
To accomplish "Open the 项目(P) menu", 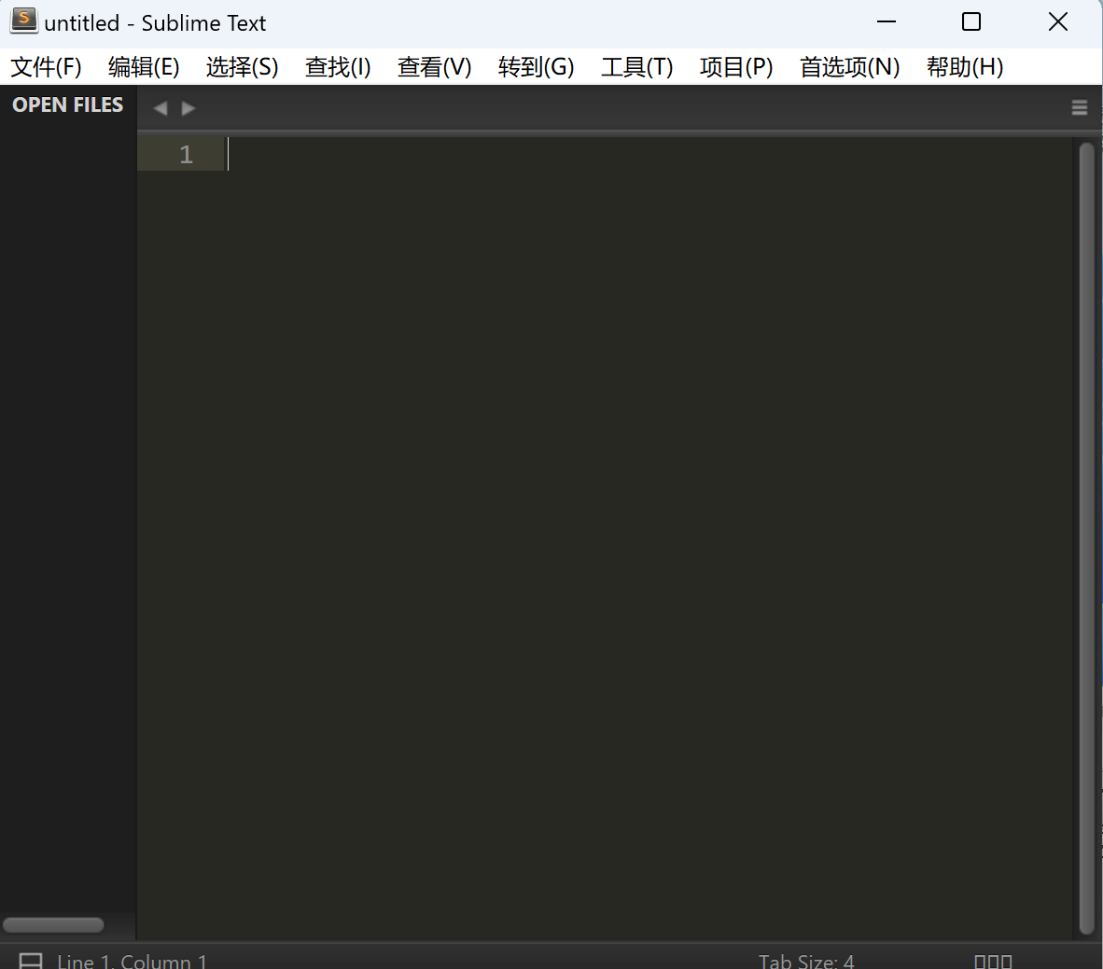I will (736, 67).
